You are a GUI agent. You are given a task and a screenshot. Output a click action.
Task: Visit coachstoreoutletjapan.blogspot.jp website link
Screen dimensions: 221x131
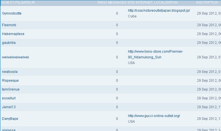pos(159,11)
